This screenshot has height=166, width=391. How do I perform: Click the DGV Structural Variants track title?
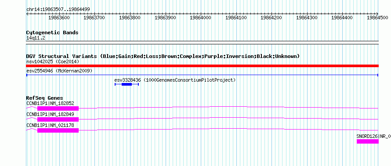pyautogui.click(x=163, y=56)
